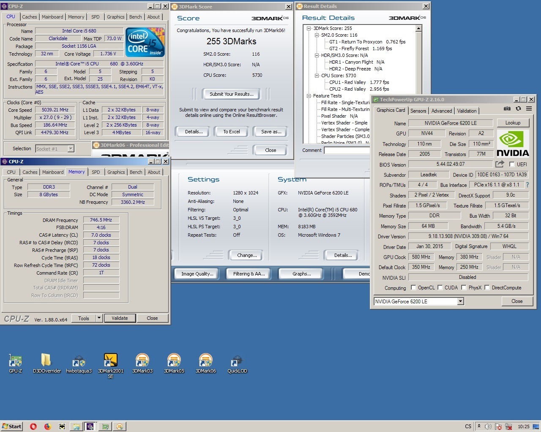The width and height of the screenshot is (541, 432).
Task: Click the NVIDIA logo in GPU-Z
Action: pos(512,143)
